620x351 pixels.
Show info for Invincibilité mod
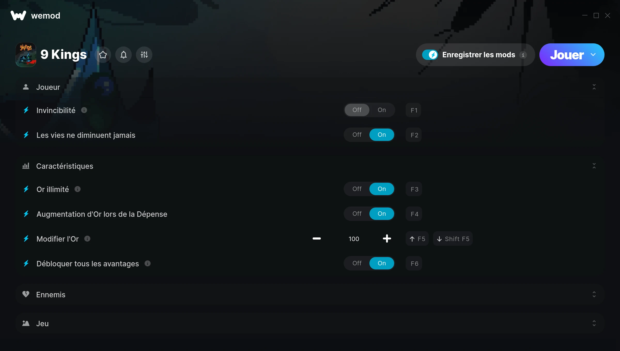point(84,110)
